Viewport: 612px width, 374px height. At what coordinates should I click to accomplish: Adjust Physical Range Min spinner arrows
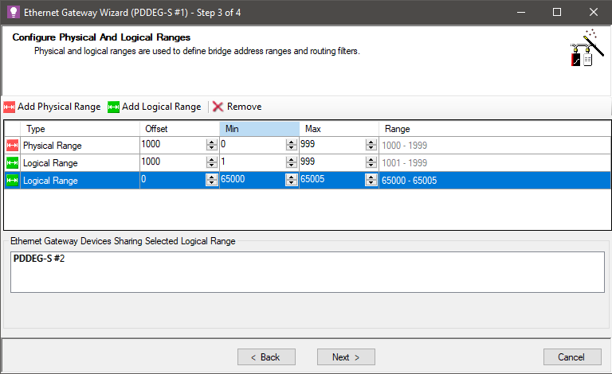point(291,146)
